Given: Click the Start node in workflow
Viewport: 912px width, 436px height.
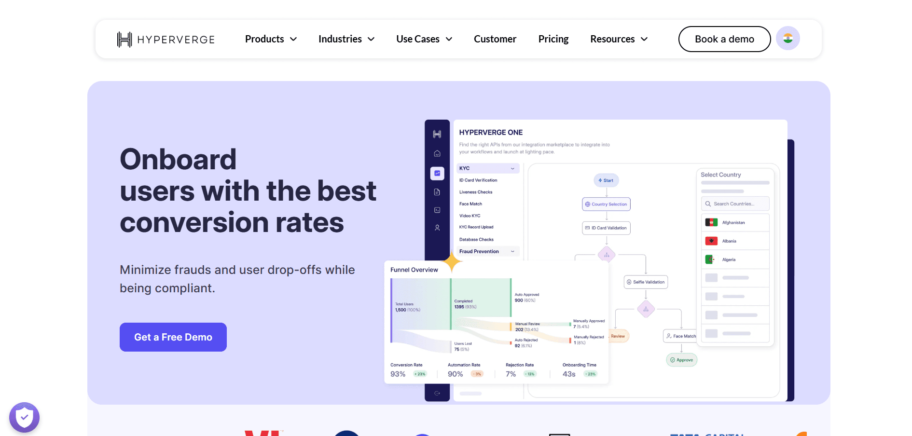Looking at the screenshot, I should point(606,180).
